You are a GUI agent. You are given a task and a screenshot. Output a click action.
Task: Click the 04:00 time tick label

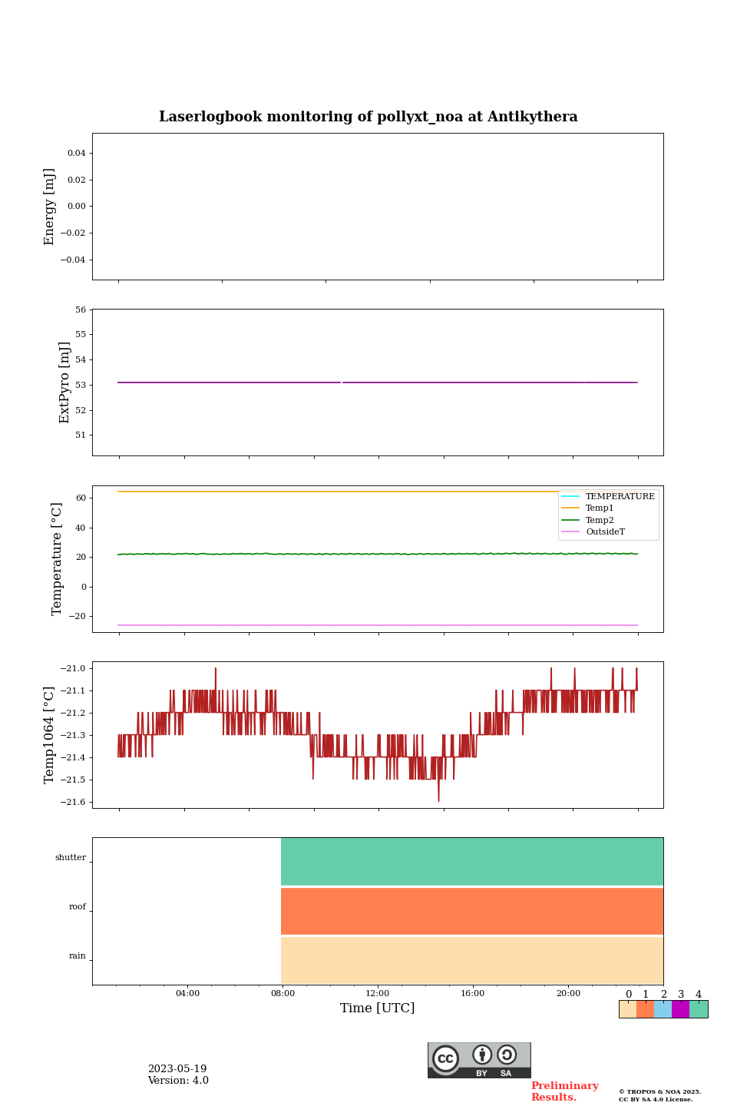pos(187,993)
